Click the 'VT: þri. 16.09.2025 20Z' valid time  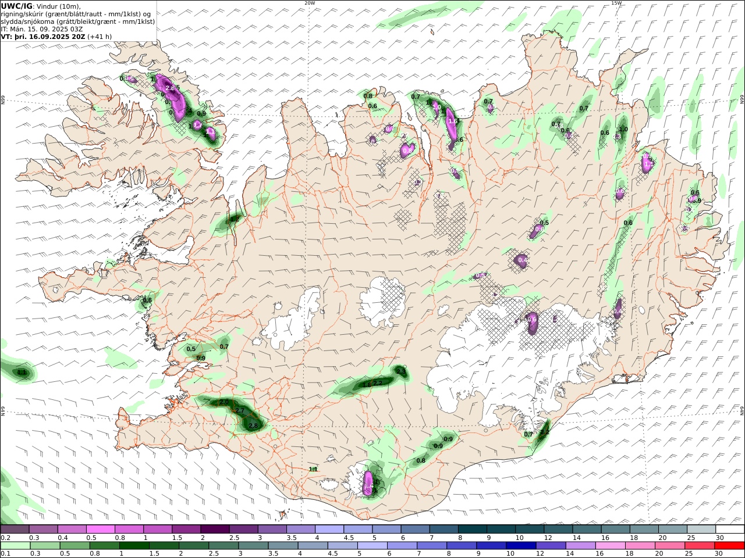(x=43, y=37)
